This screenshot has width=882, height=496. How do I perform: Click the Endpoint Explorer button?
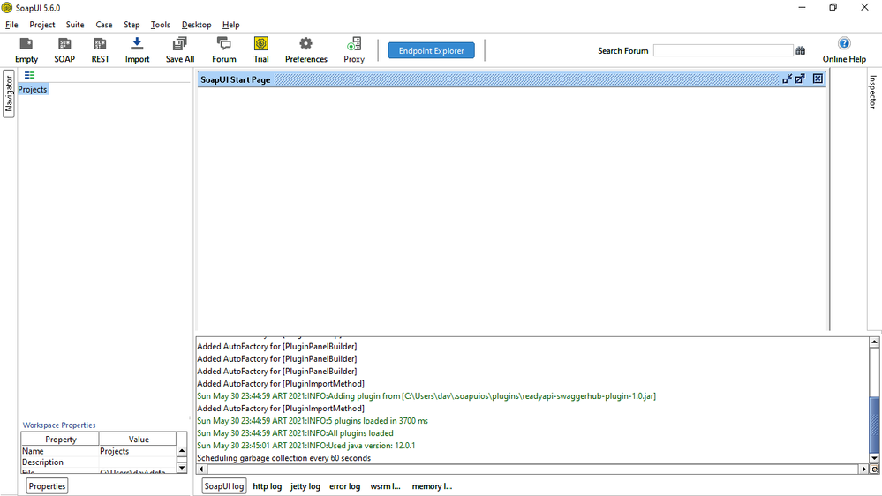point(431,51)
